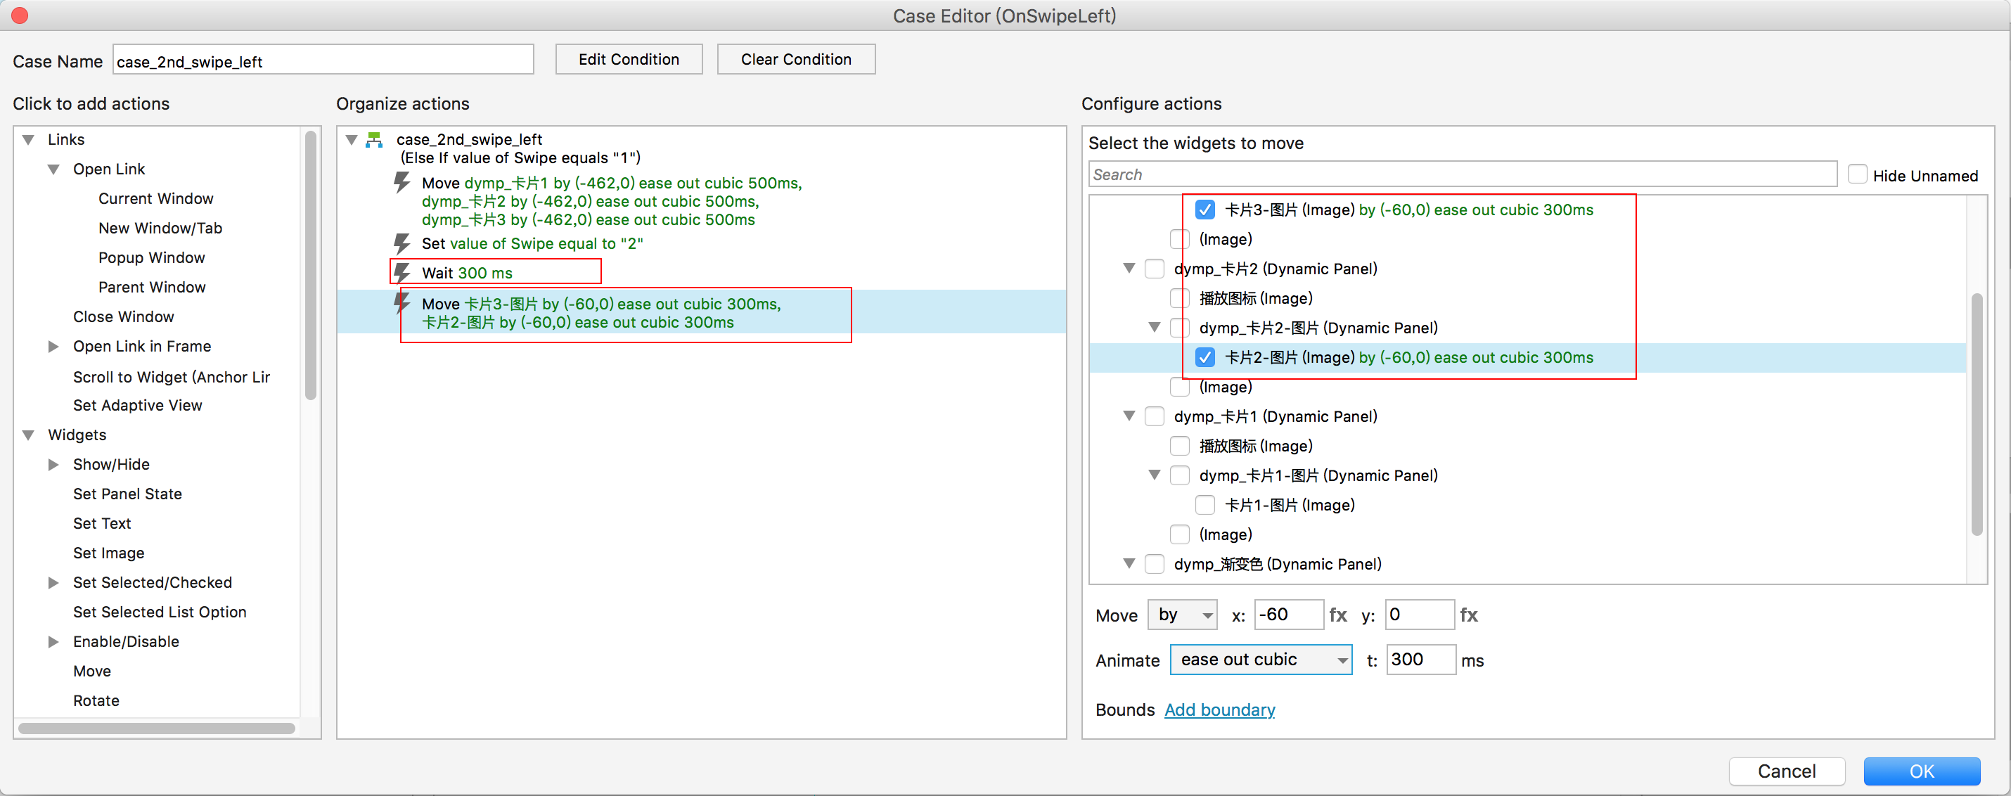Open ease out cubic animate dropdown
The height and width of the screenshot is (796, 2011).
[1261, 660]
